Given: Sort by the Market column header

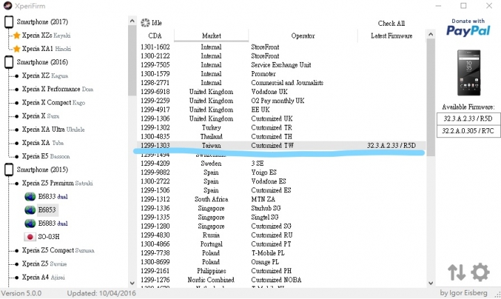Looking at the screenshot, I should [211, 36].
